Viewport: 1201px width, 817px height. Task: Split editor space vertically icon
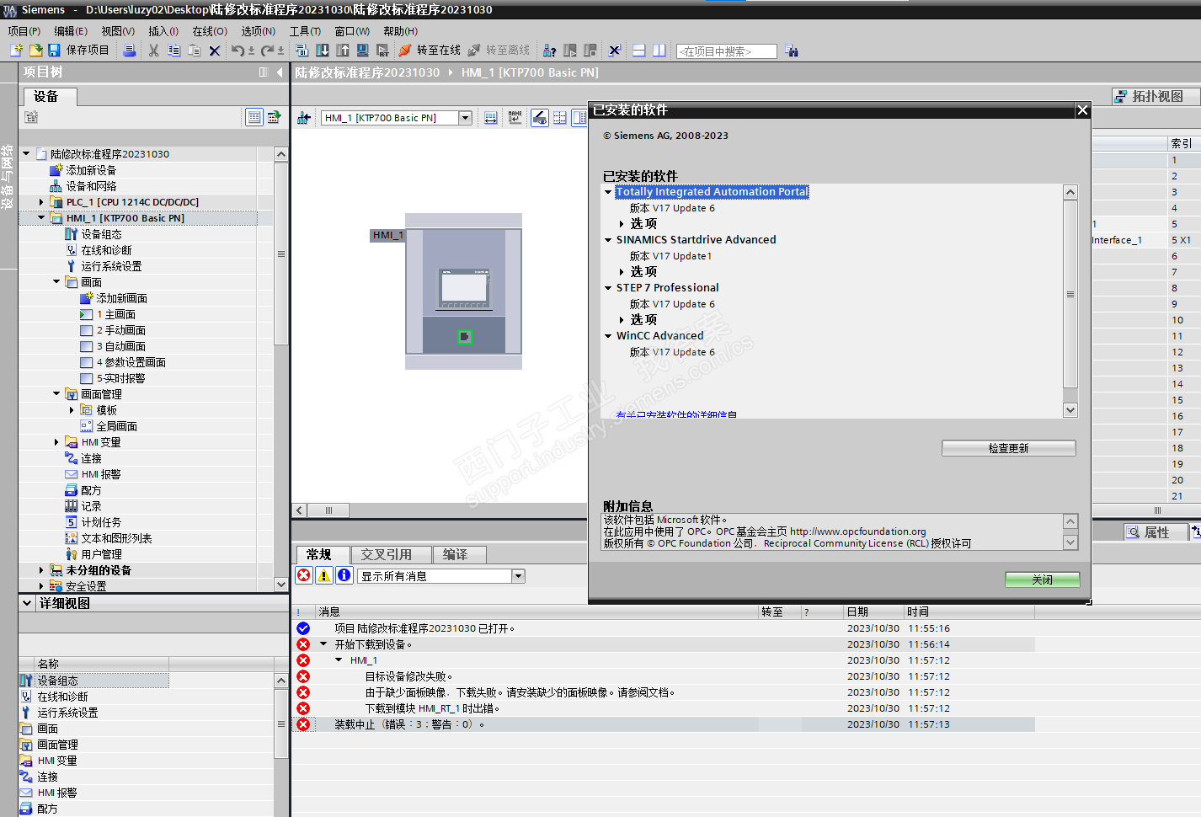tap(659, 51)
